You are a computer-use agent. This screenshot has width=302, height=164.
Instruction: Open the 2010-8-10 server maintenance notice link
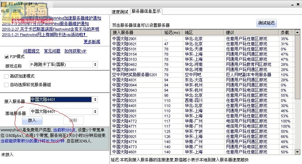[51, 18]
